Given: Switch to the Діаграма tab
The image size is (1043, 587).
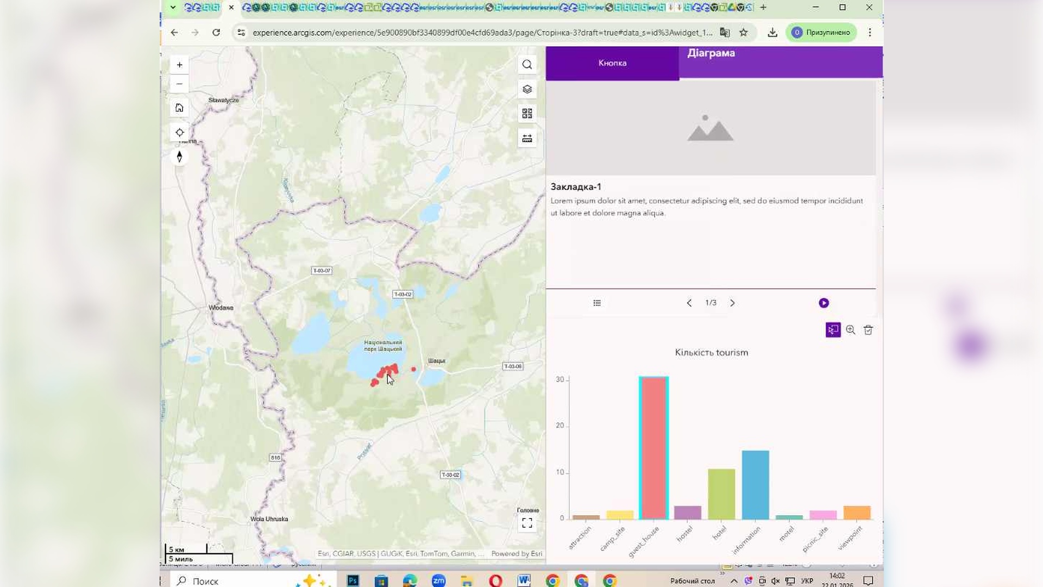Looking at the screenshot, I should point(711,53).
